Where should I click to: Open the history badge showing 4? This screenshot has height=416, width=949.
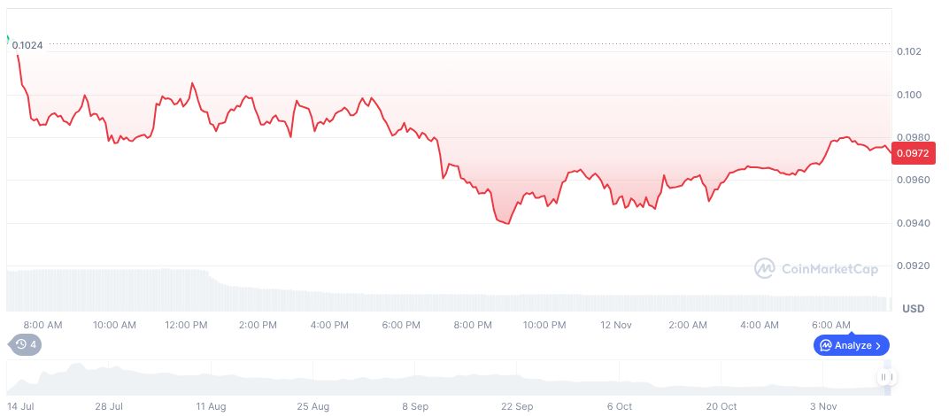coord(25,344)
